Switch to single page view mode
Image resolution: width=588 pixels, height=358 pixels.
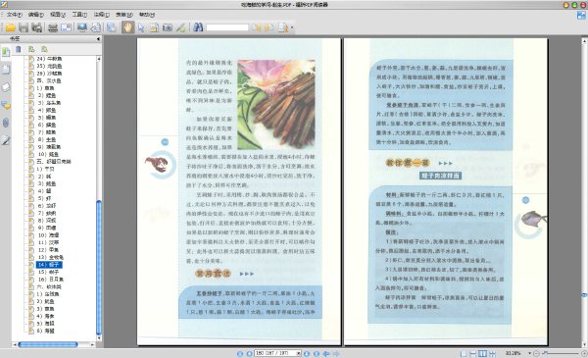coord(464,353)
